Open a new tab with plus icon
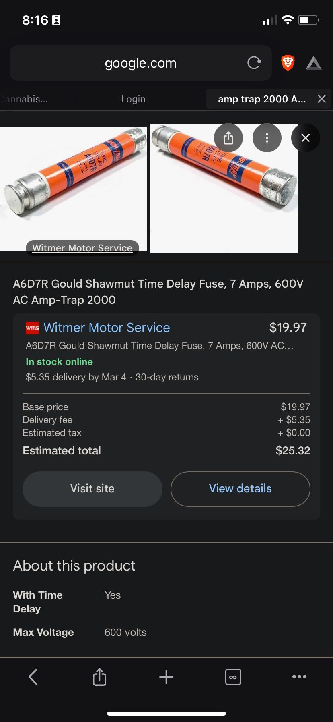Image resolution: width=333 pixels, height=722 pixels. coord(166,677)
